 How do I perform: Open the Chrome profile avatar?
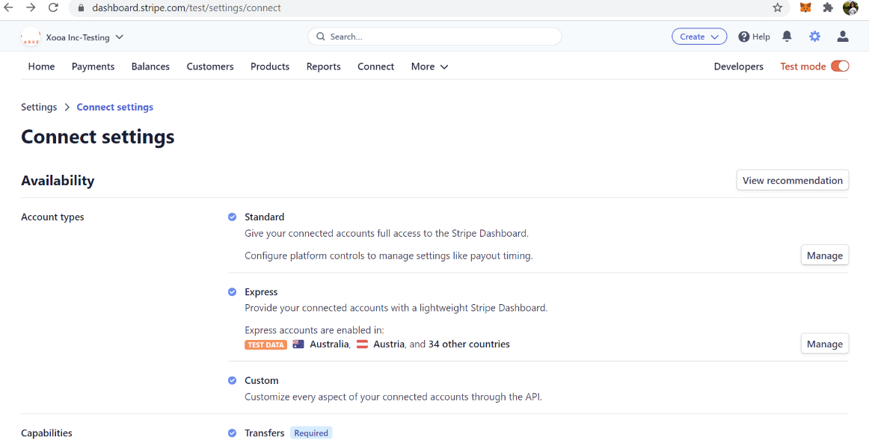pyautogui.click(x=850, y=7)
